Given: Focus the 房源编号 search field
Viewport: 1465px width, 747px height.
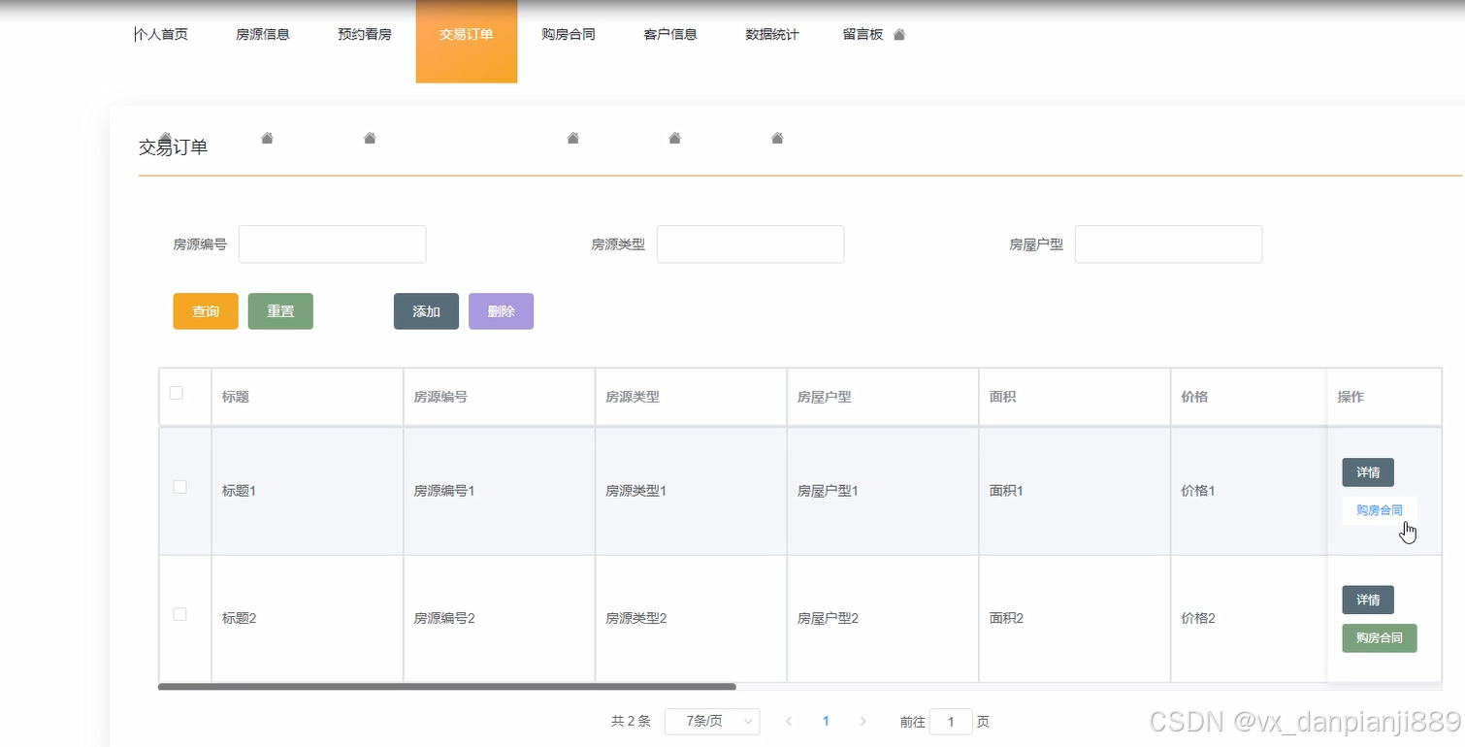Looking at the screenshot, I should pyautogui.click(x=333, y=244).
